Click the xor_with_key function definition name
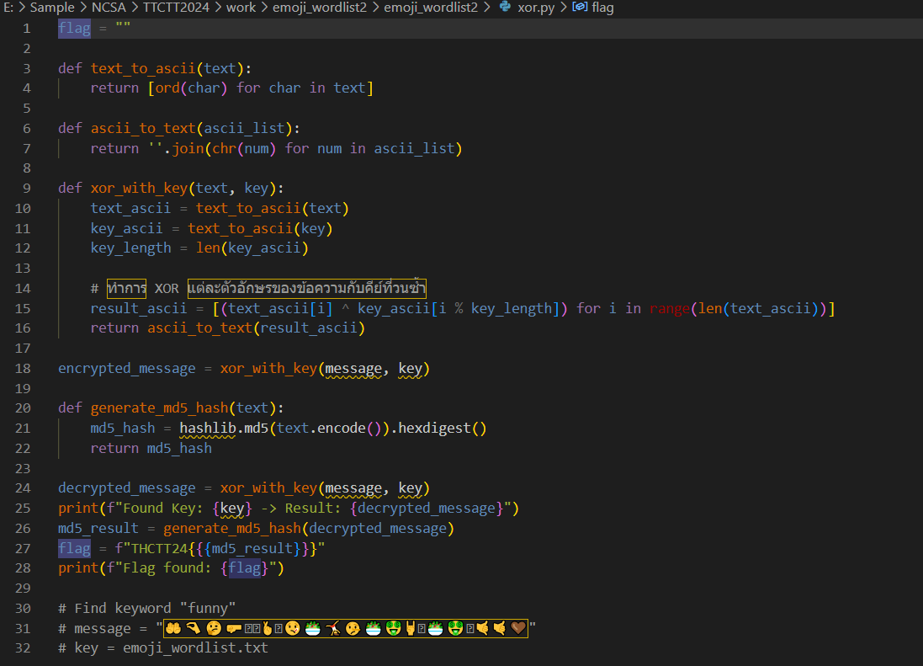The width and height of the screenshot is (923, 666). pos(139,188)
